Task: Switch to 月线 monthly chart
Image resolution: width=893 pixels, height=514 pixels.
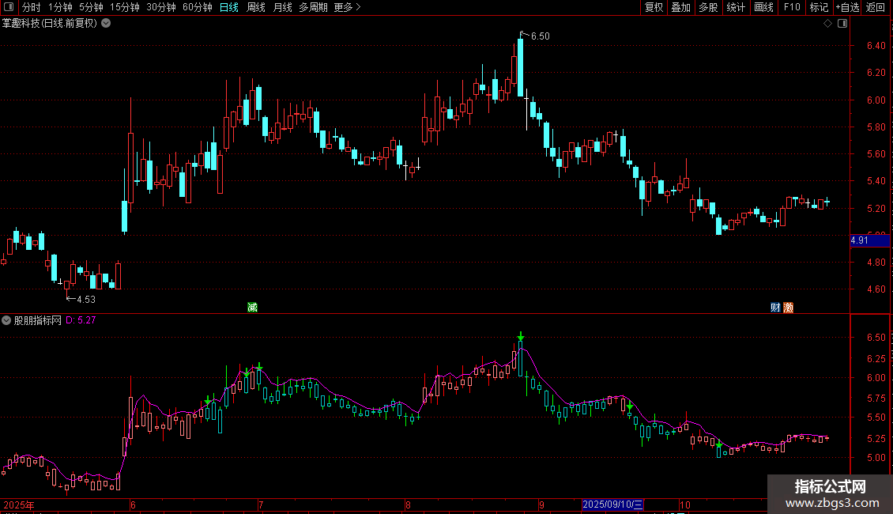Action: pos(282,7)
